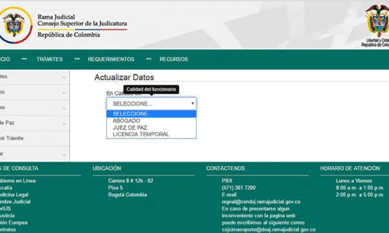Expand the last sidebar item ending in 'ar'
This screenshot has width=389, height=233.
[34, 154]
